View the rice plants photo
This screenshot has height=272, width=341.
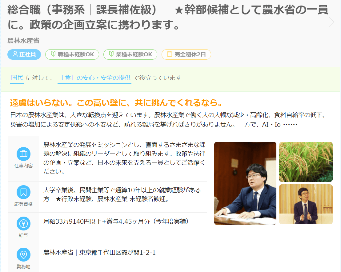pyautogui.click(x=306, y=162)
